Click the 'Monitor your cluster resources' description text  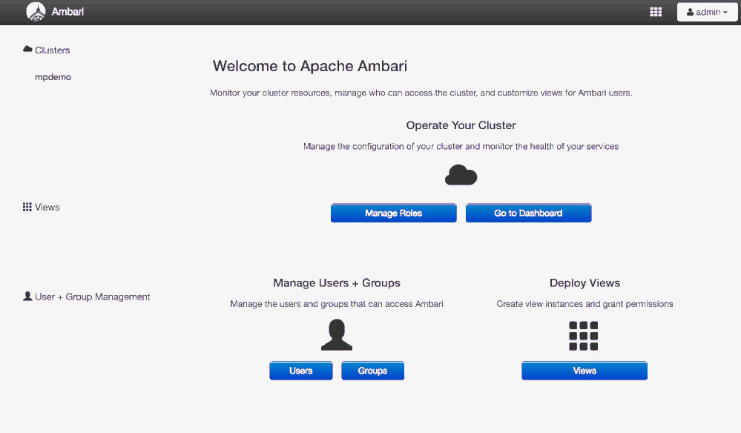tap(421, 93)
